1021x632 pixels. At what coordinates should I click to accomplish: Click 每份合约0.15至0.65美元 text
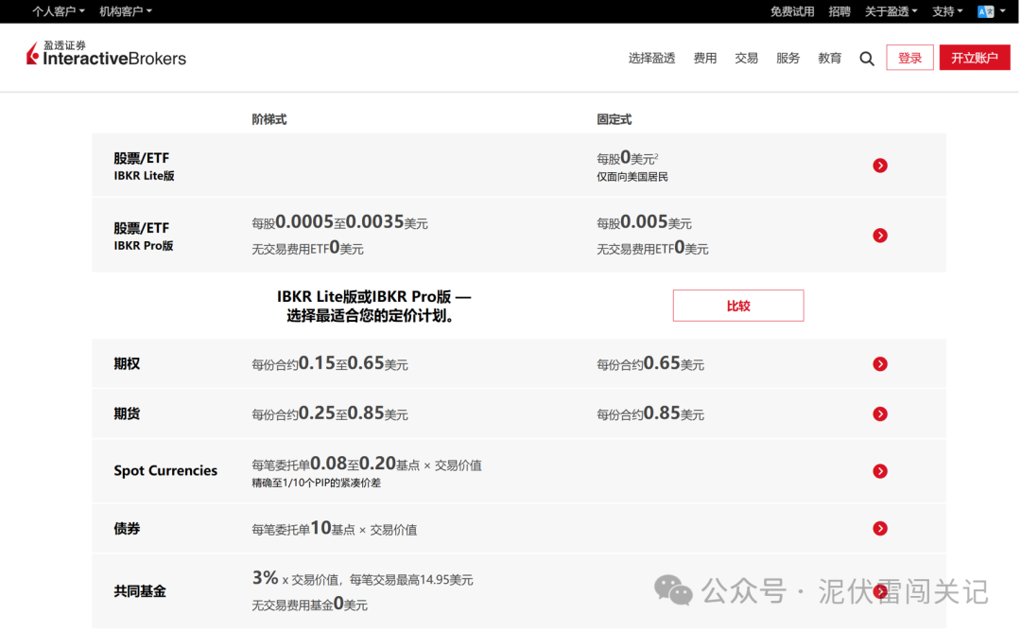[330, 363]
